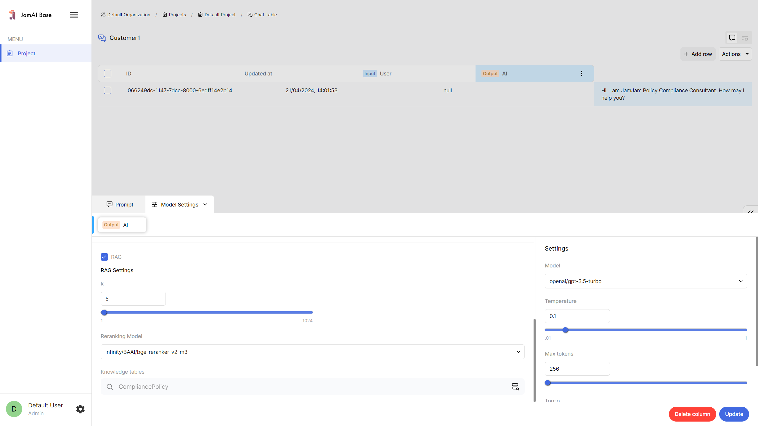
Task: Uncheck the RAG checkbox
Action: pos(104,257)
